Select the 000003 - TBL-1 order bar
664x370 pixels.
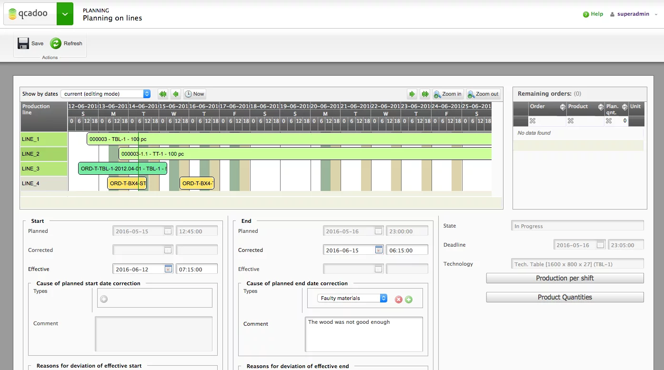[x=289, y=139]
